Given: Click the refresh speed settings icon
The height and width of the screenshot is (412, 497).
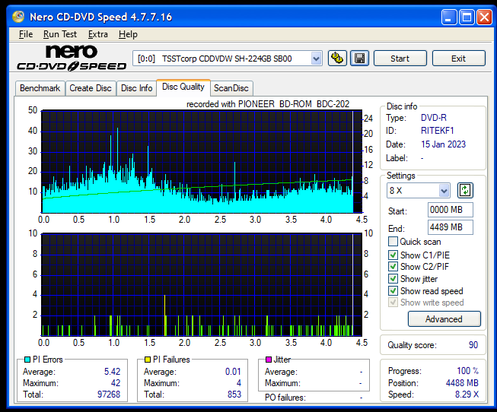Looking at the screenshot, I should click(x=465, y=190).
